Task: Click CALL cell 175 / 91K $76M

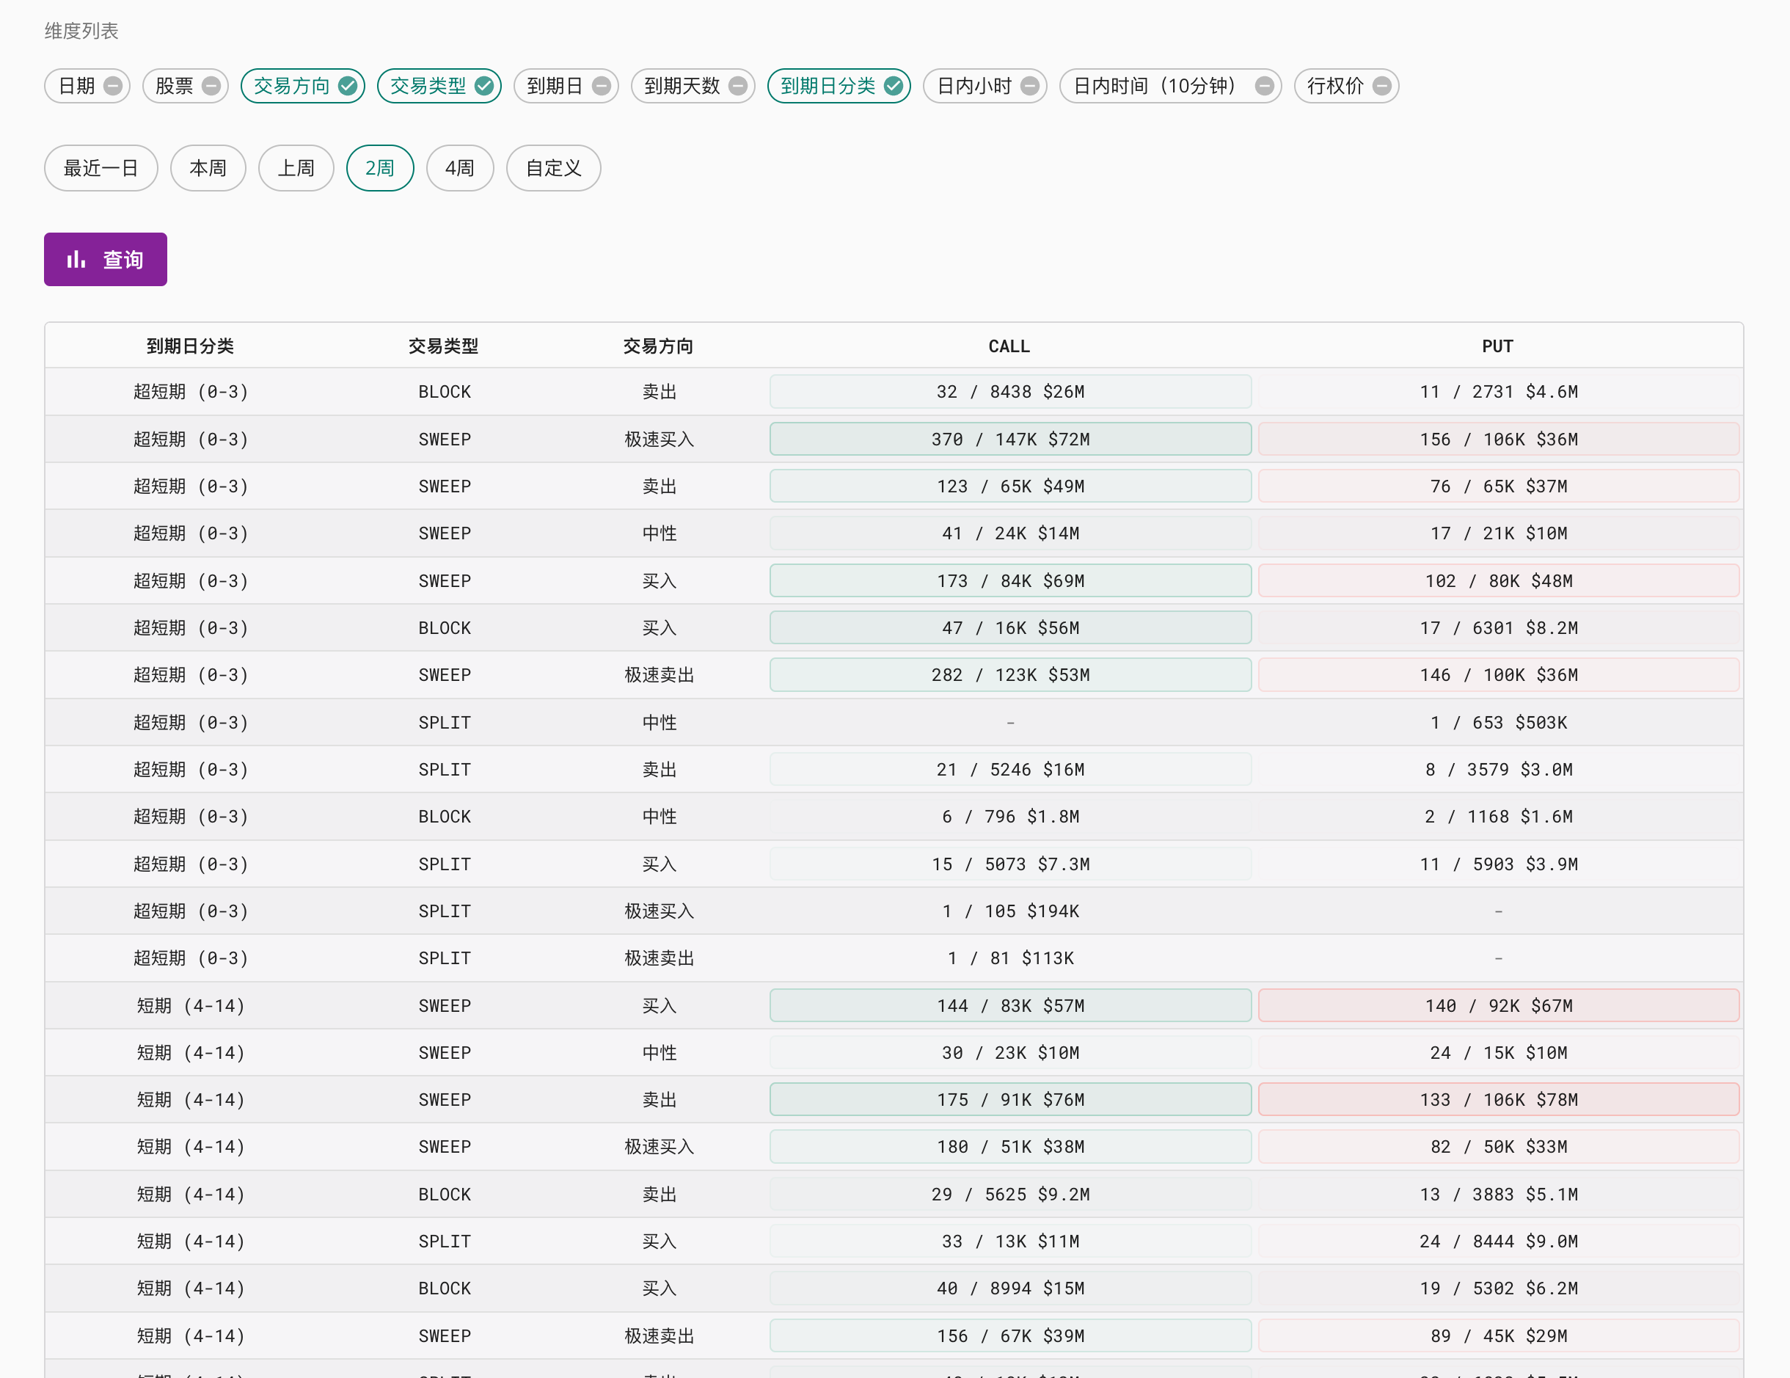Action: point(1011,1099)
